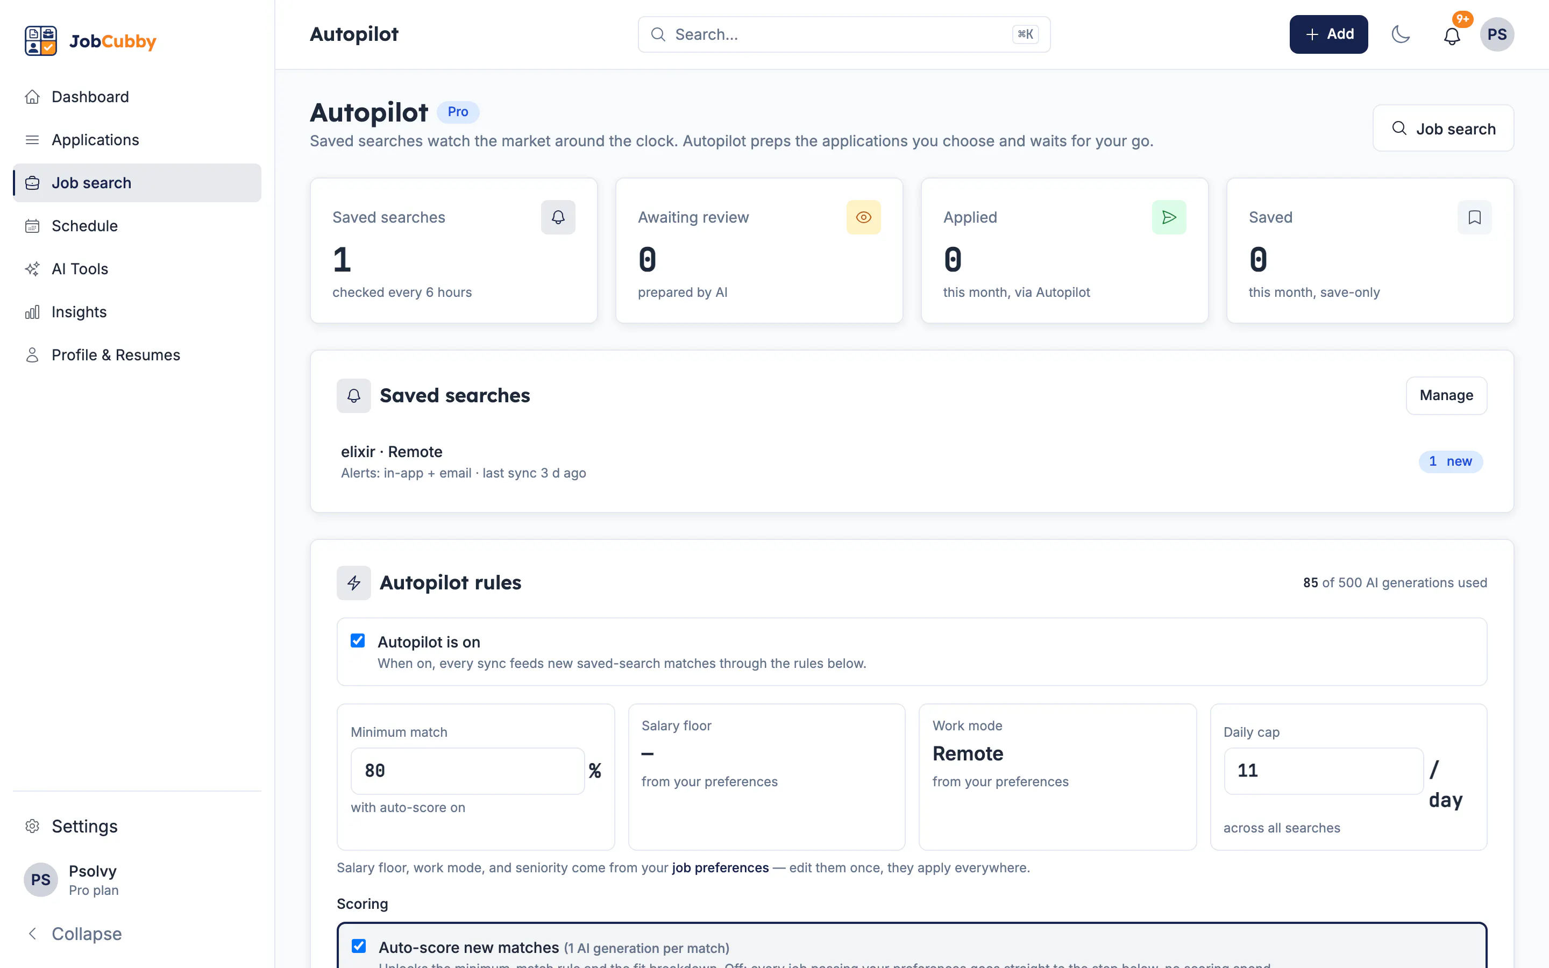Click the lightning icon beside Autopilot rules
The height and width of the screenshot is (968, 1549).
353,582
